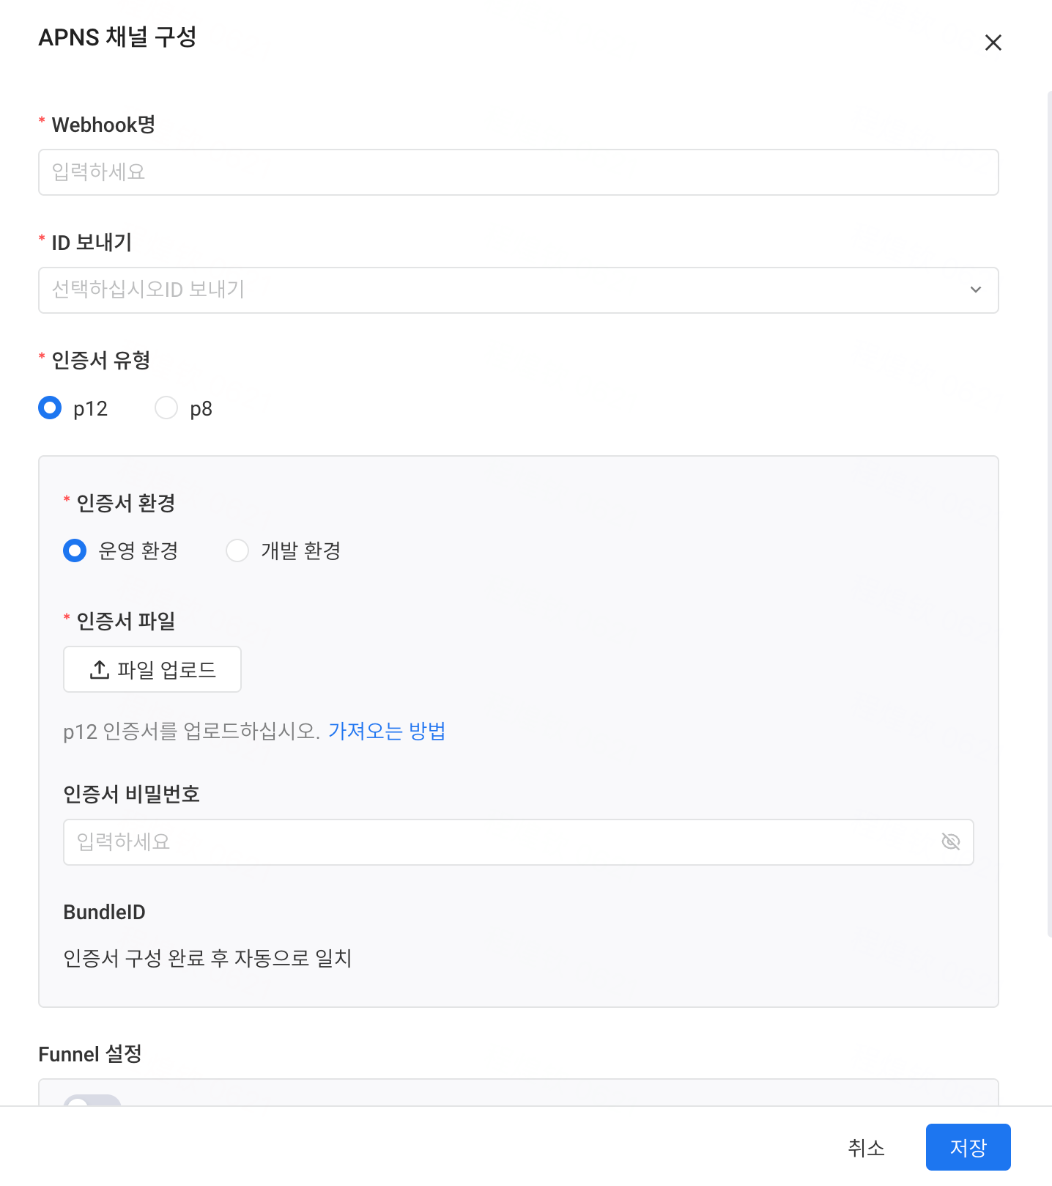Click the upload arrow icon
The width and height of the screenshot is (1052, 1186).
(100, 669)
